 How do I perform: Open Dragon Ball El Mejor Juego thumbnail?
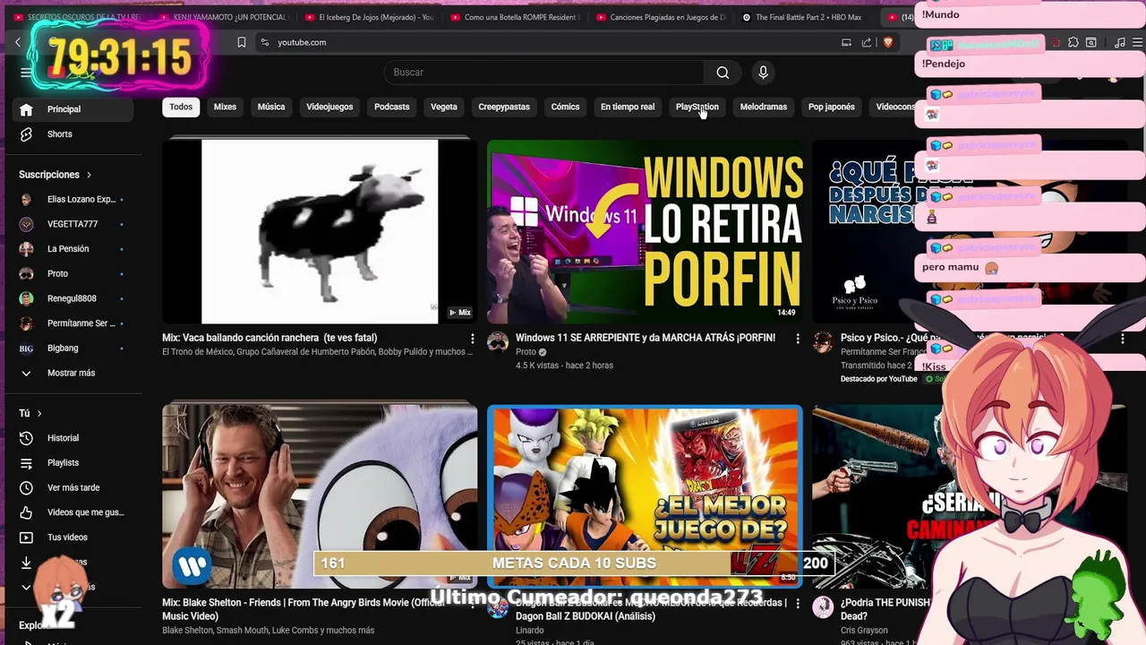tap(645, 495)
